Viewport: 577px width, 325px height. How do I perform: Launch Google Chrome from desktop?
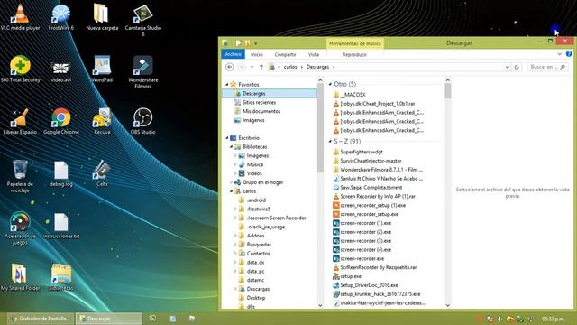click(61, 121)
